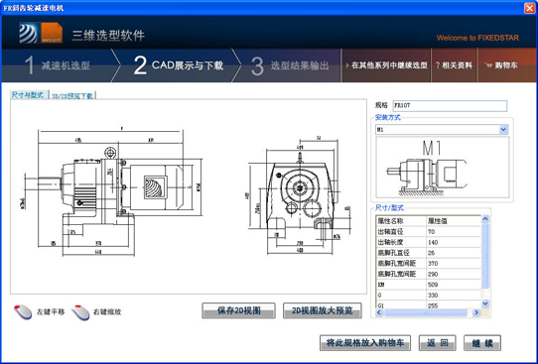Click the scroll-up arrow of the property table
The width and height of the screenshot is (538, 364).
click(x=485, y=218)
